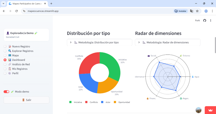Open a new browser tab
The image size is (216, 114).
(x=51, y=3)
